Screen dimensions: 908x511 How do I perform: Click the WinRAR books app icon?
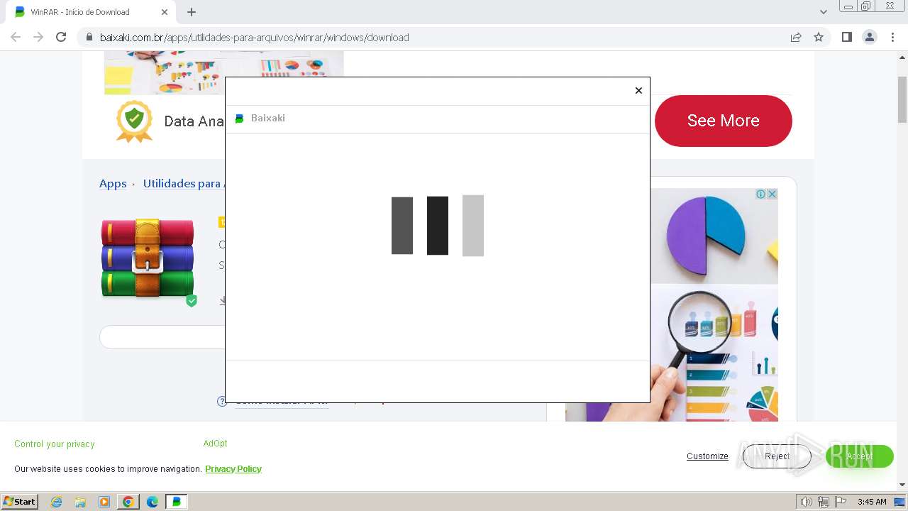tap(148, 258)
